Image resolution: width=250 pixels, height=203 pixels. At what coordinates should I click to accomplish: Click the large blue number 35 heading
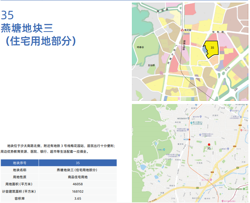click(7, 15)
